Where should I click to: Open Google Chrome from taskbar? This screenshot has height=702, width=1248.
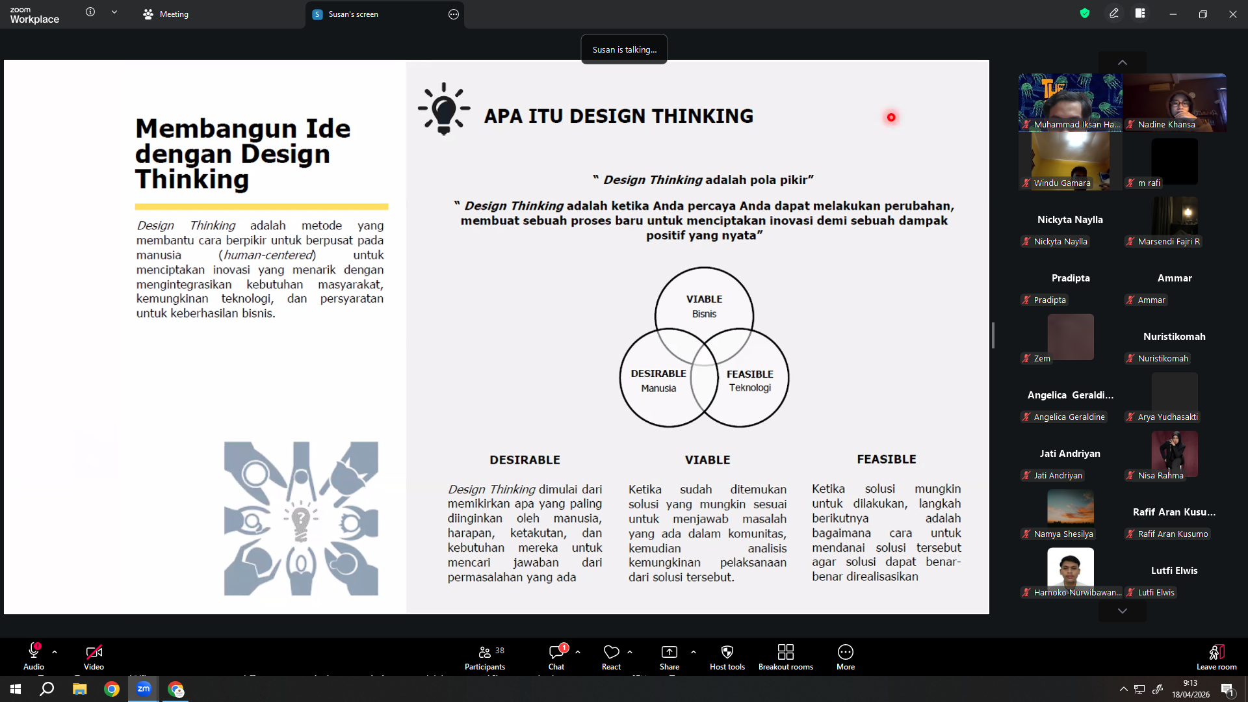[x=112, y=689]
